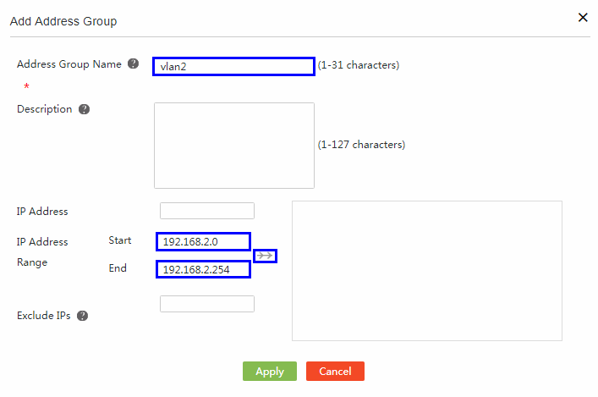Apply the address group settings
The image size is (598, 397).
pos(270,371)
